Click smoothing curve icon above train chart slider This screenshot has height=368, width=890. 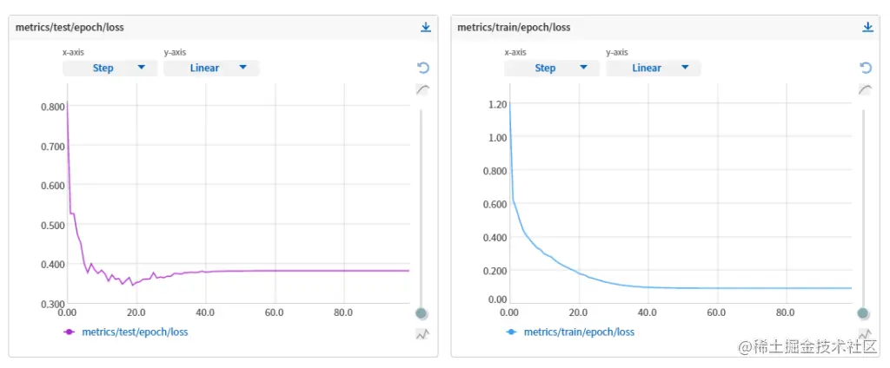point(865,89)
